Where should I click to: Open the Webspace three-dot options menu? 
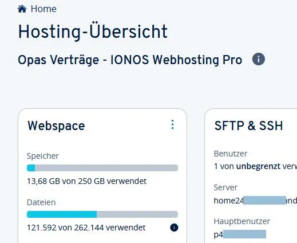(x=172, y=124)
